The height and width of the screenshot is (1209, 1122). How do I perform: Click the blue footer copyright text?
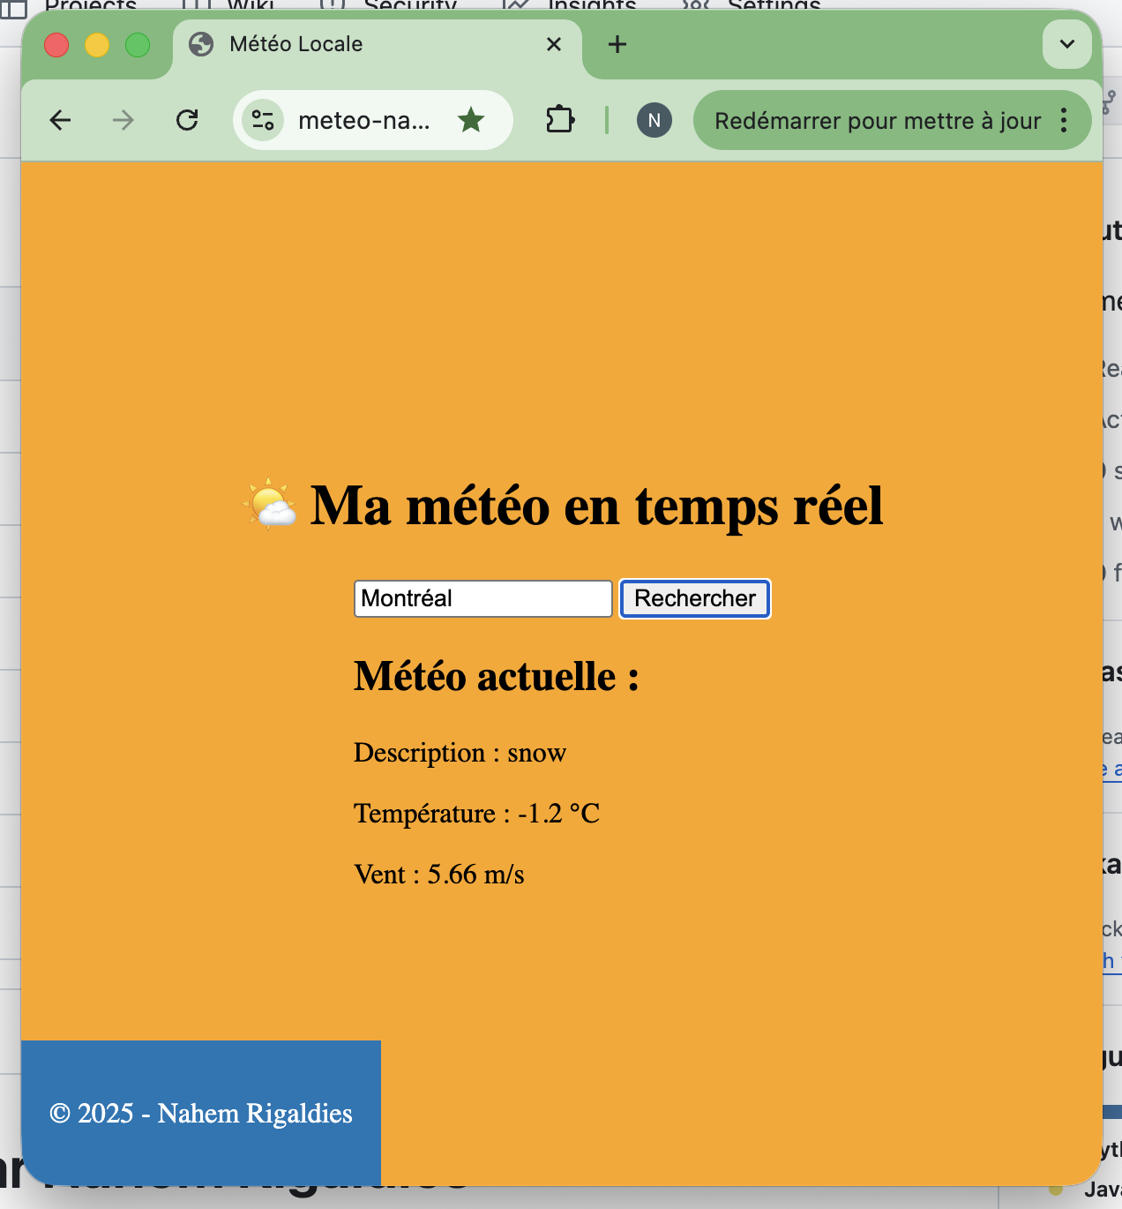pos(201,1114)
